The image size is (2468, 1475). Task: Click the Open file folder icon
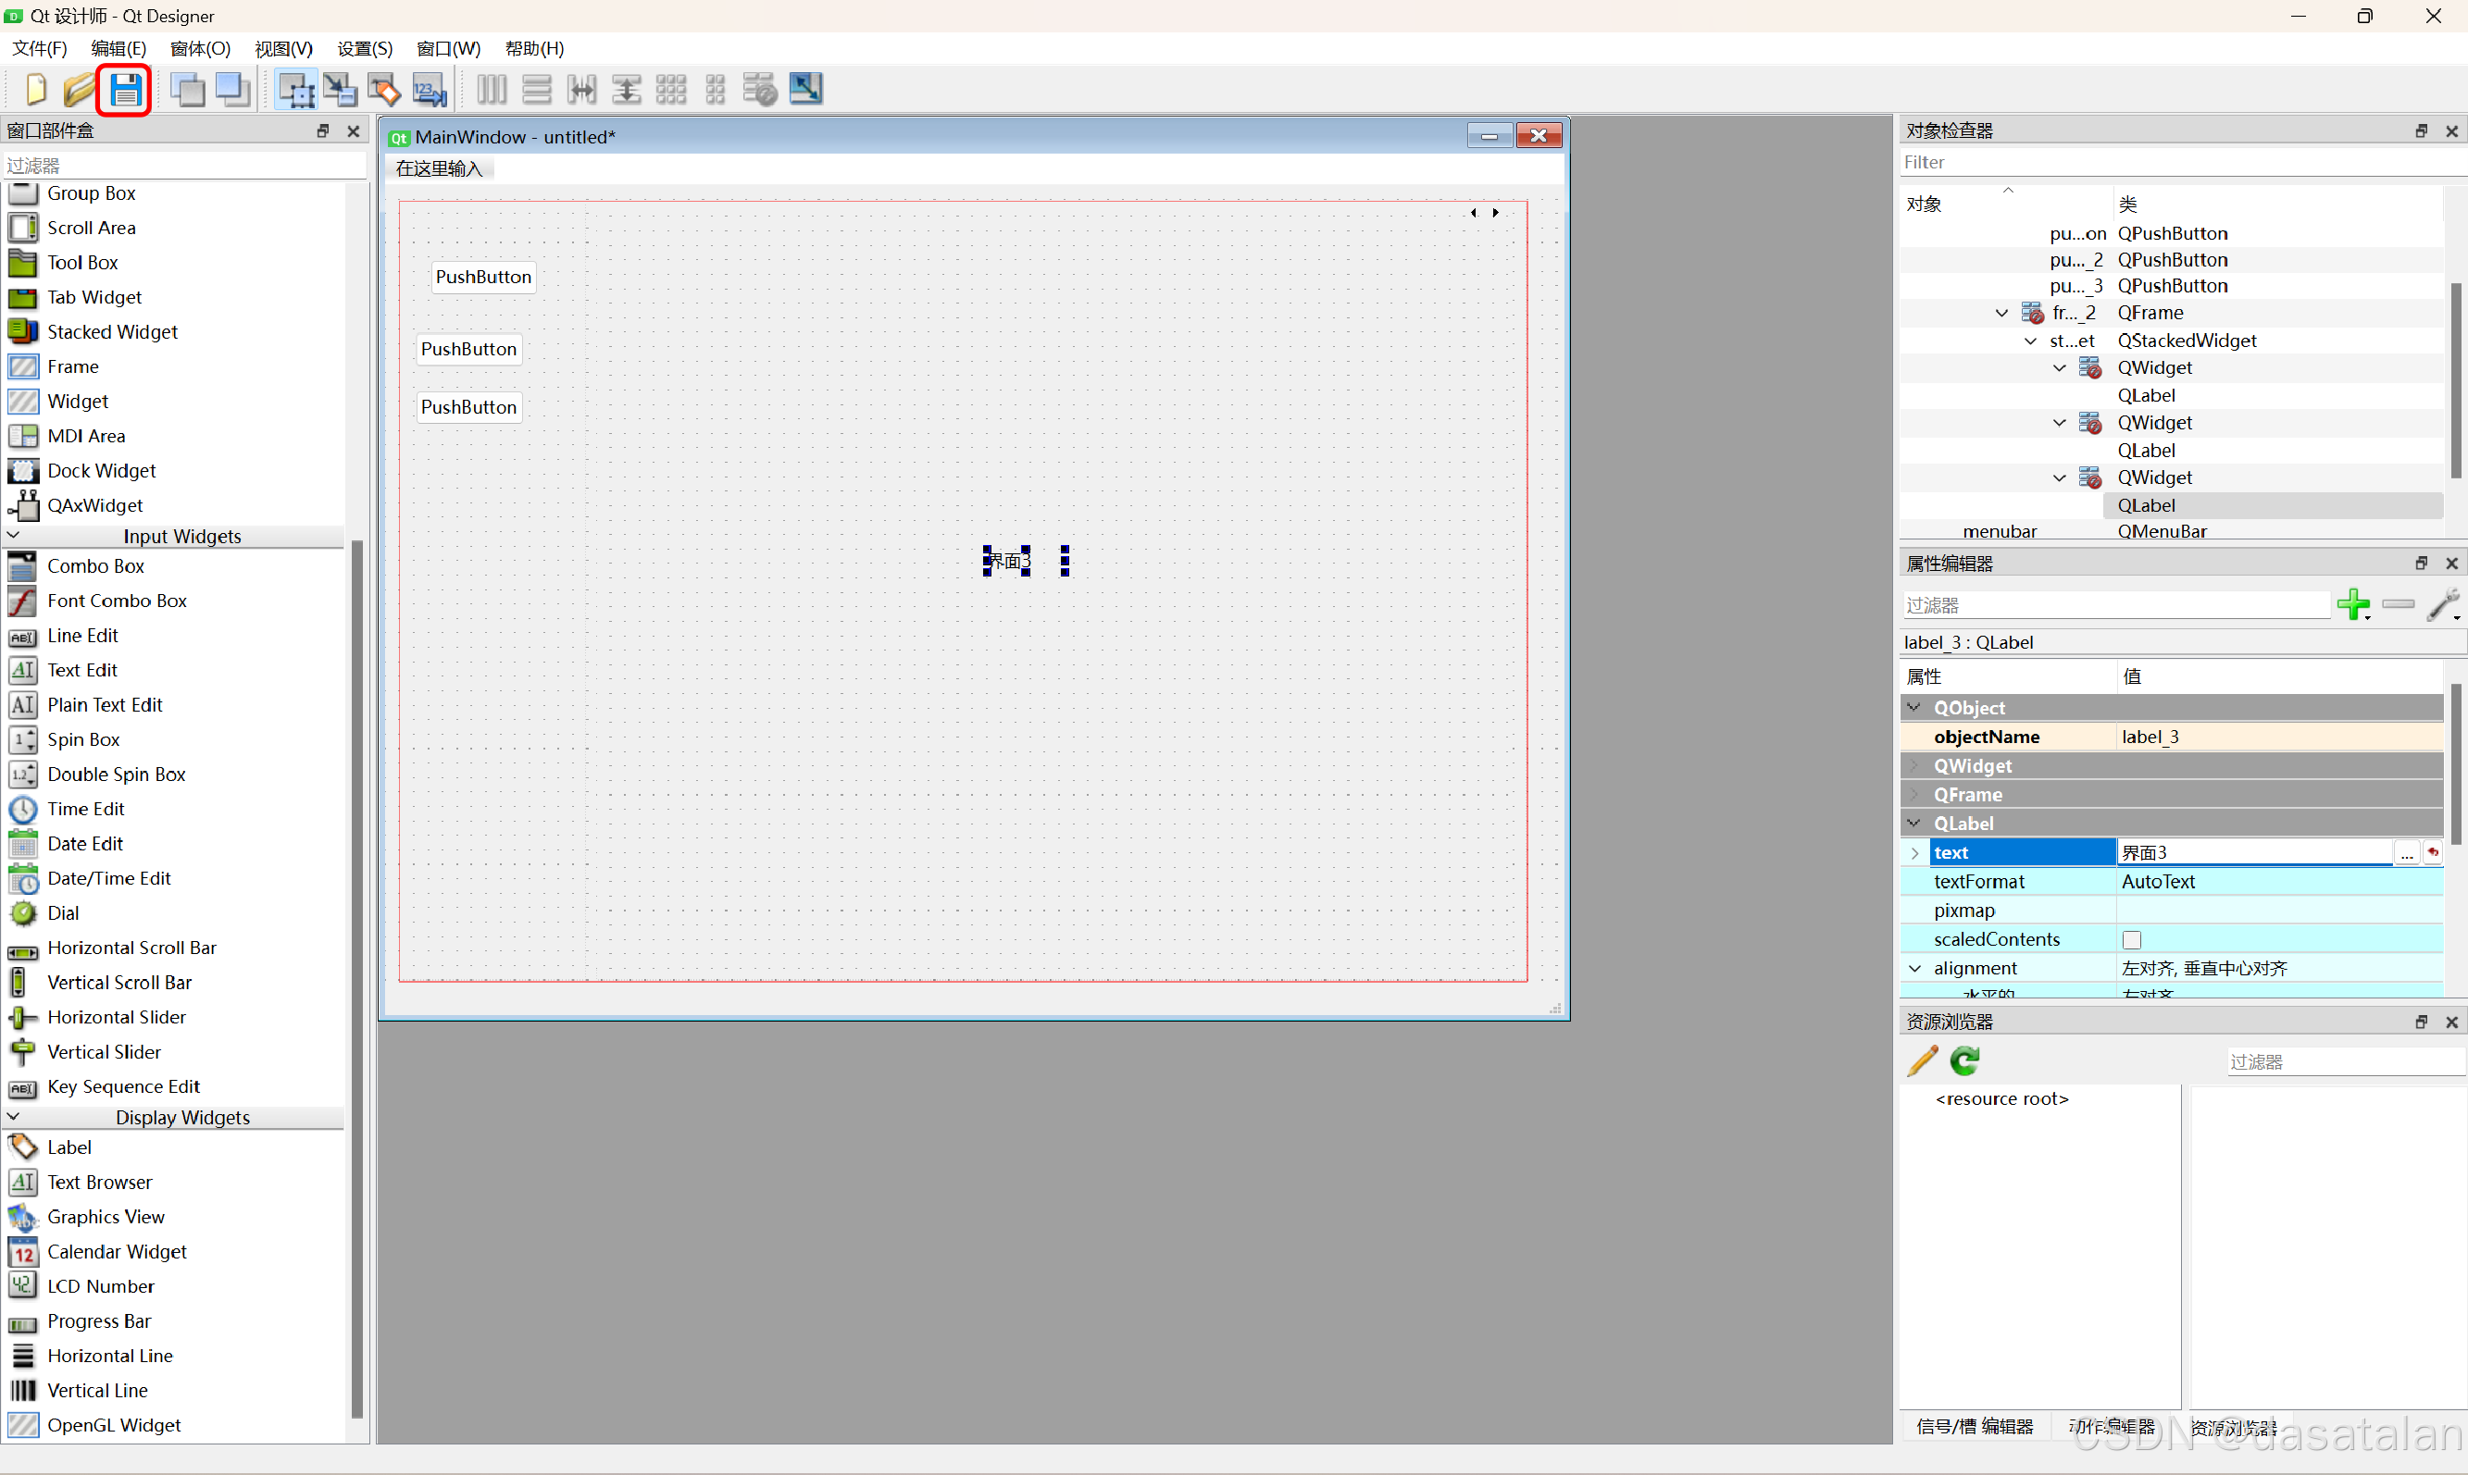coord(79,90)
